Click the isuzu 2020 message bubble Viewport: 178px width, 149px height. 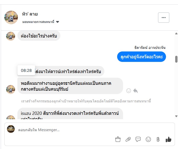click(70, 114)
